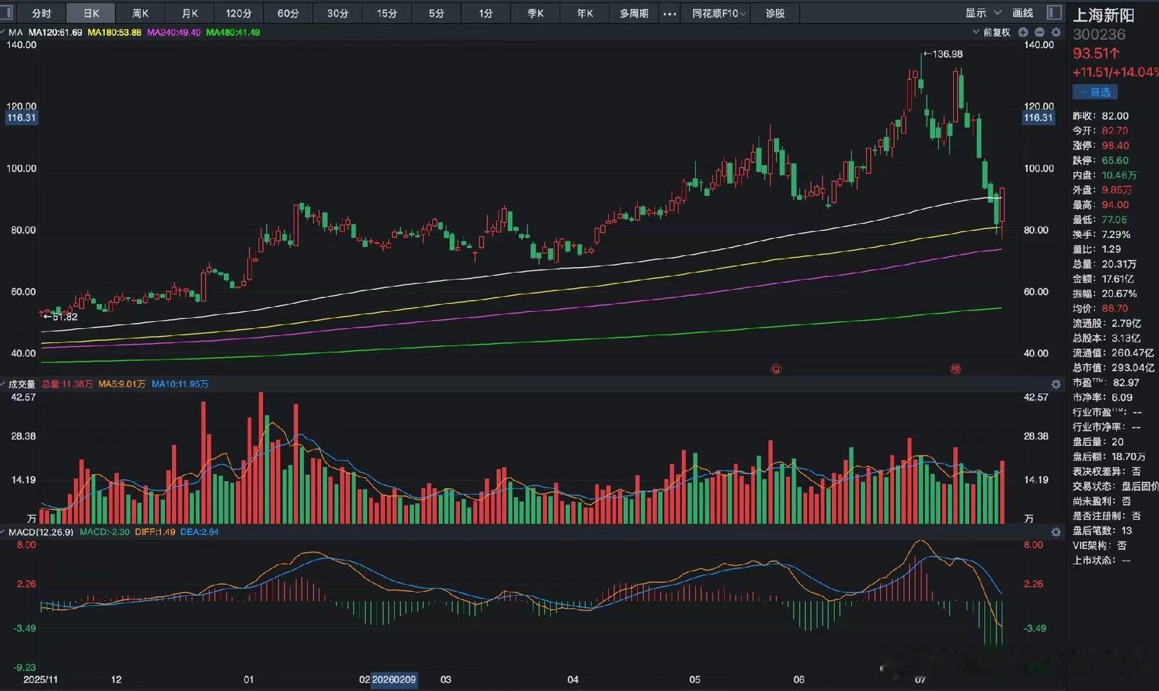Click the 画线 drawing tools button
The height and width of the screenshot is (691, 1159).
click(1023, 13)
